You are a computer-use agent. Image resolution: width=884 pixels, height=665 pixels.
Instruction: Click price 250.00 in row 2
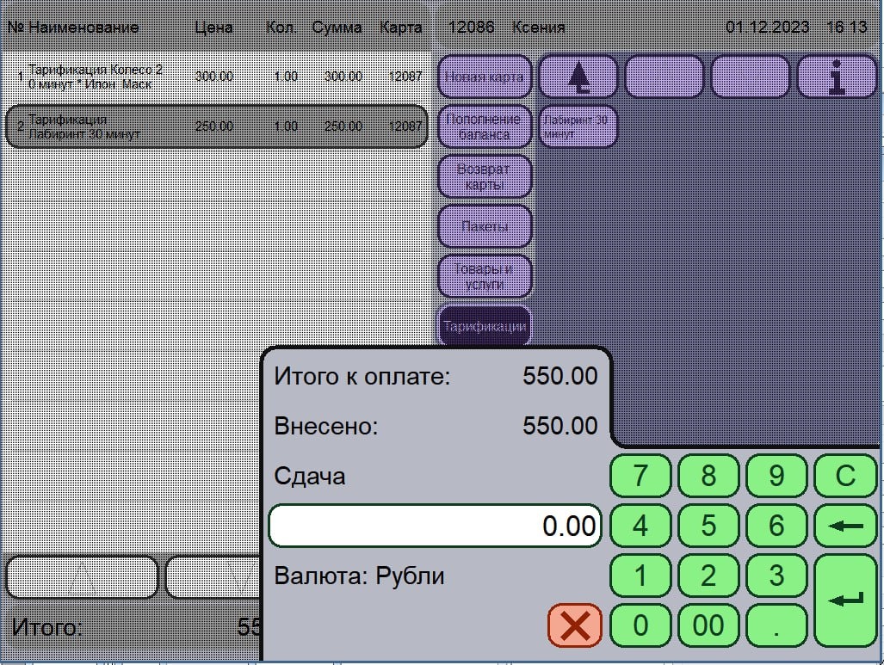pyautogui.click(x=214, y=126)
